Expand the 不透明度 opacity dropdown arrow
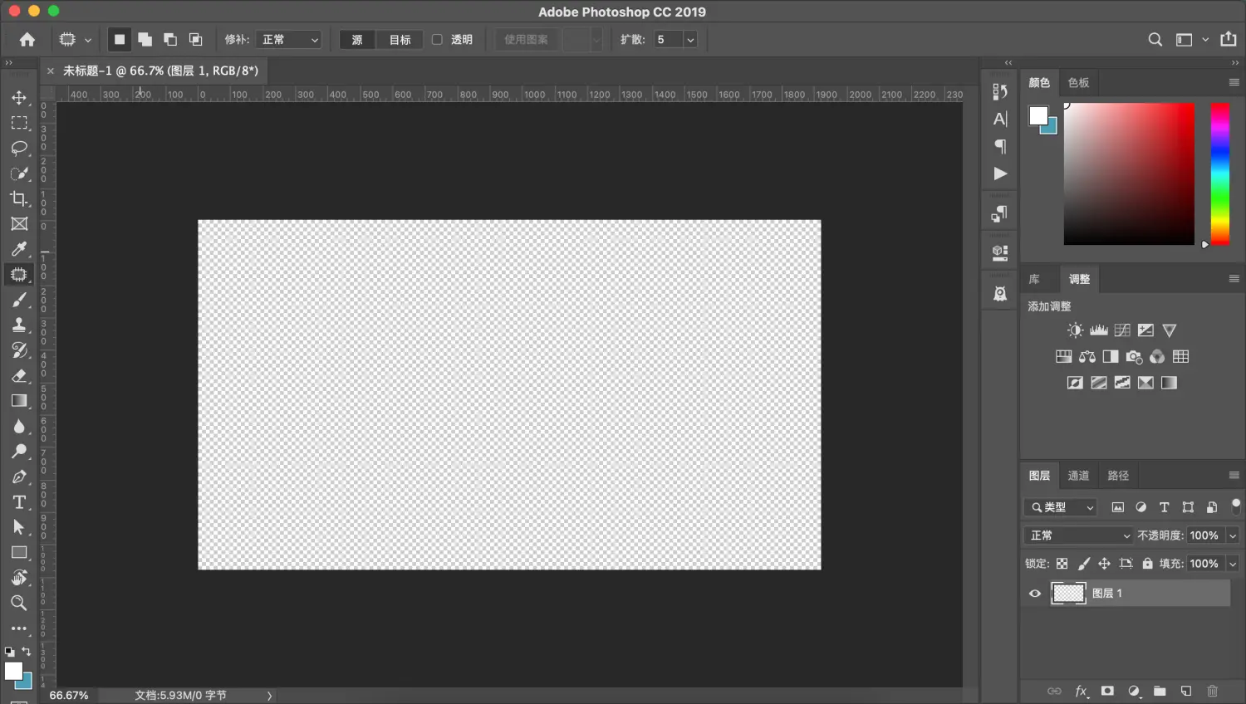Viewport: 1246px width, 704px height. coord(1233,535)
